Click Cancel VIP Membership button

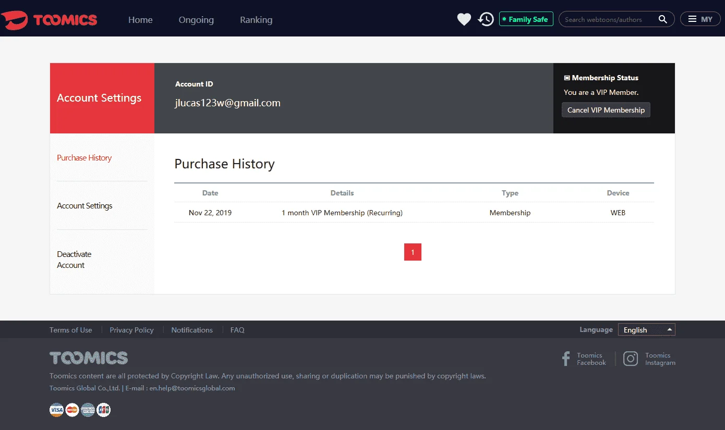tap(606, 110)
